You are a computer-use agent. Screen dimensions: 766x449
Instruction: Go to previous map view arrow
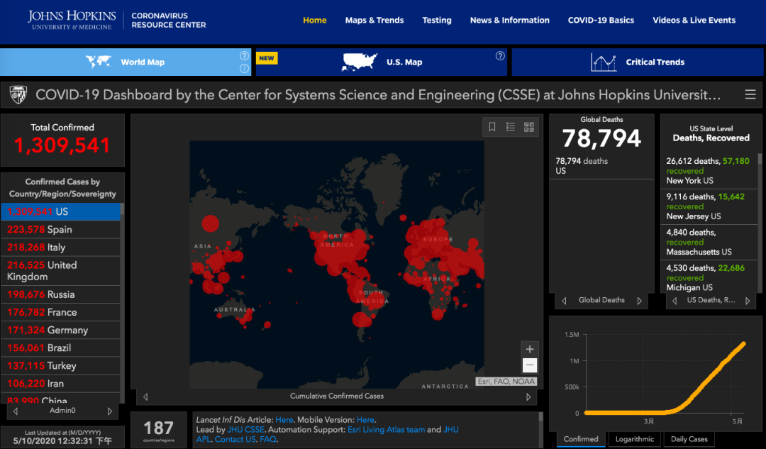tap(145, 397)
